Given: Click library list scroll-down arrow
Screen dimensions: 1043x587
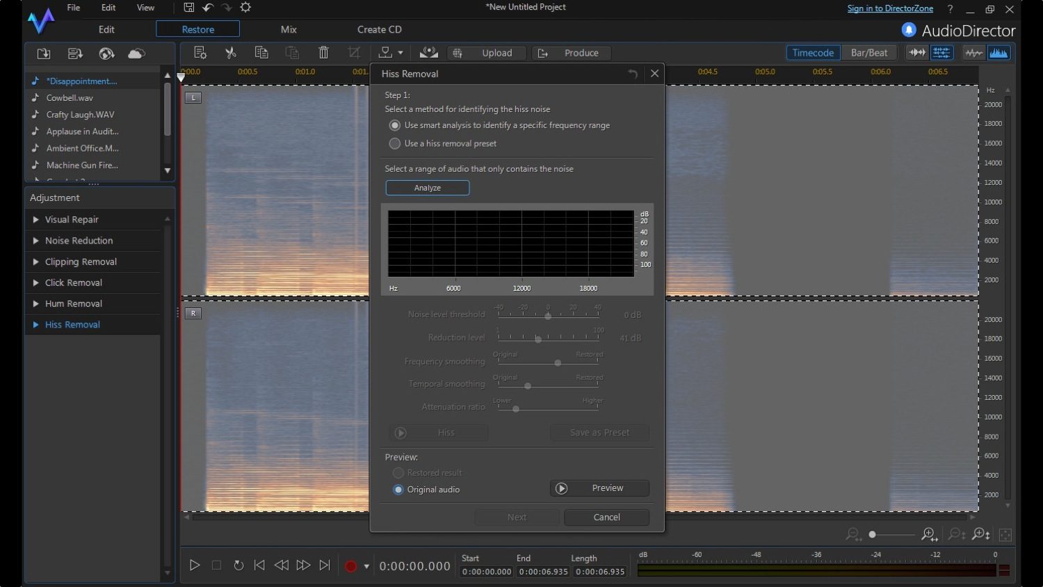Looking at the screenshot, I should click(167, 170).
